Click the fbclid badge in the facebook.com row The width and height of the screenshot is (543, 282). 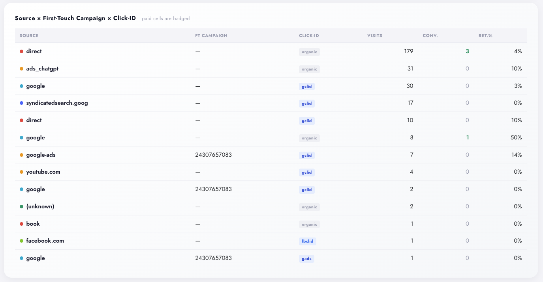point(308,241)
